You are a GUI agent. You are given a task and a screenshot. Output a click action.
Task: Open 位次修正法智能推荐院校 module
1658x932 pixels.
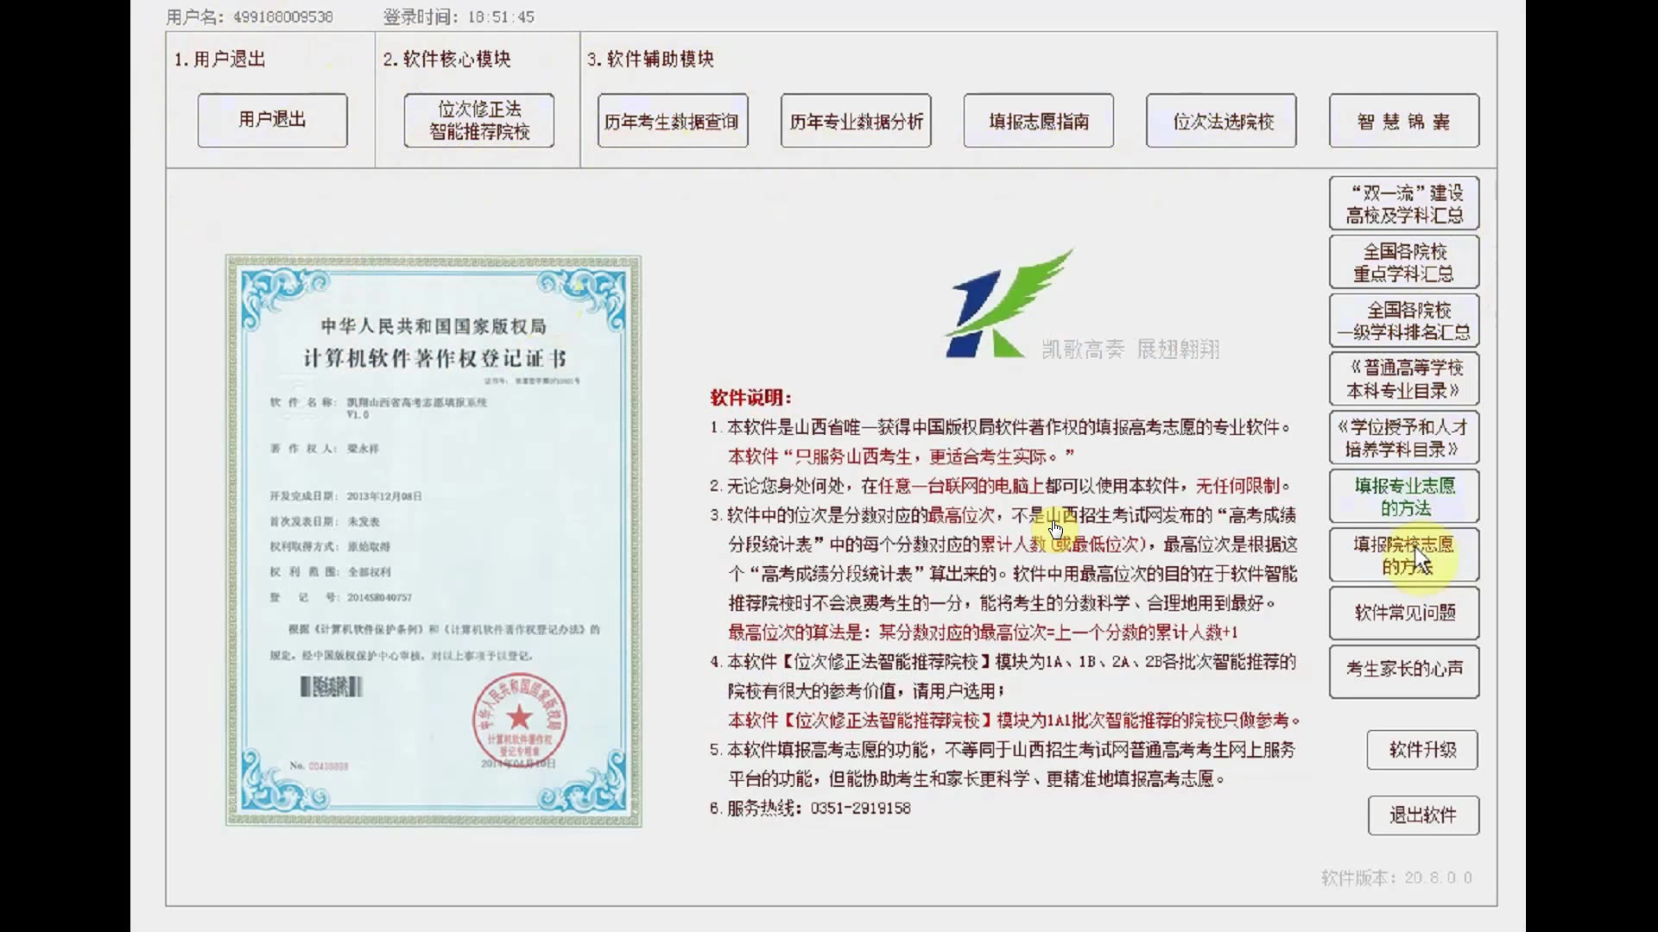479,120
